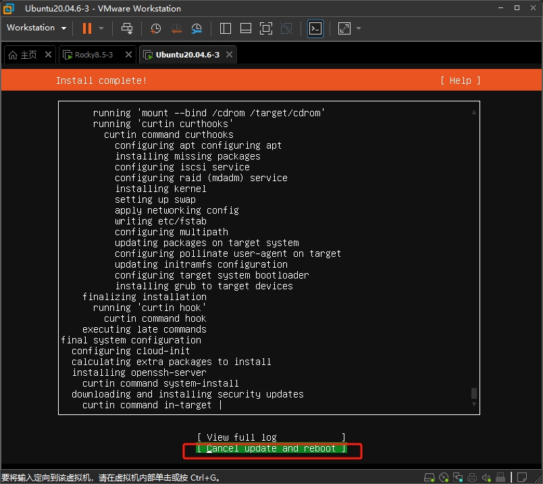The height and width of the screenshot is (484, 543).
Task: Click 'finalizing installation' log line
Action: pyautogui.click(x=145, y=297)
